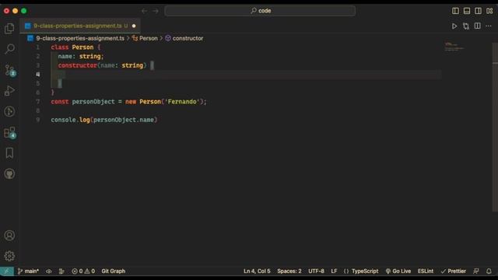
Task: Click name: string property on line 2
Action: tap(81, 56)
